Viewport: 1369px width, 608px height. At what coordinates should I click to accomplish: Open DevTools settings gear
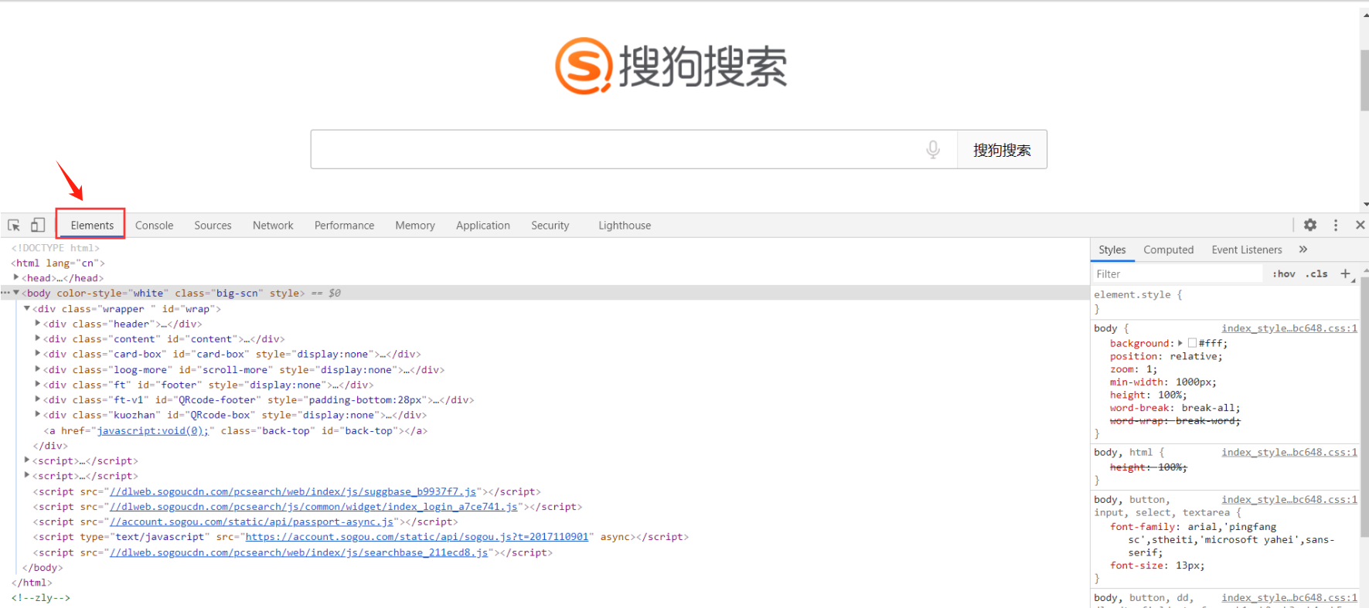tap(1310, 225)
